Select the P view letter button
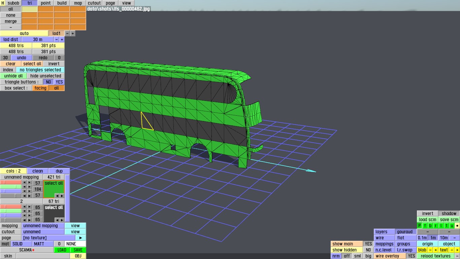 pos(420,226)
